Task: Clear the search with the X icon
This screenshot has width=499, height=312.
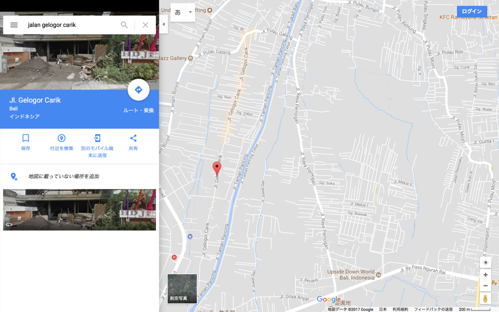Action: (145, 25)
